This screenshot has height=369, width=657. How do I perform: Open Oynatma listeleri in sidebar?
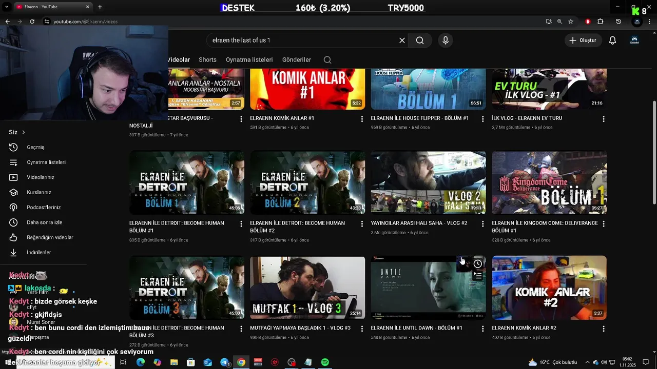click(x=46, y=162)
